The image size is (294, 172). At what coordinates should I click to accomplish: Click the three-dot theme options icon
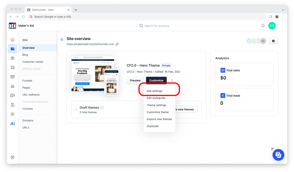tap(172, 80)
